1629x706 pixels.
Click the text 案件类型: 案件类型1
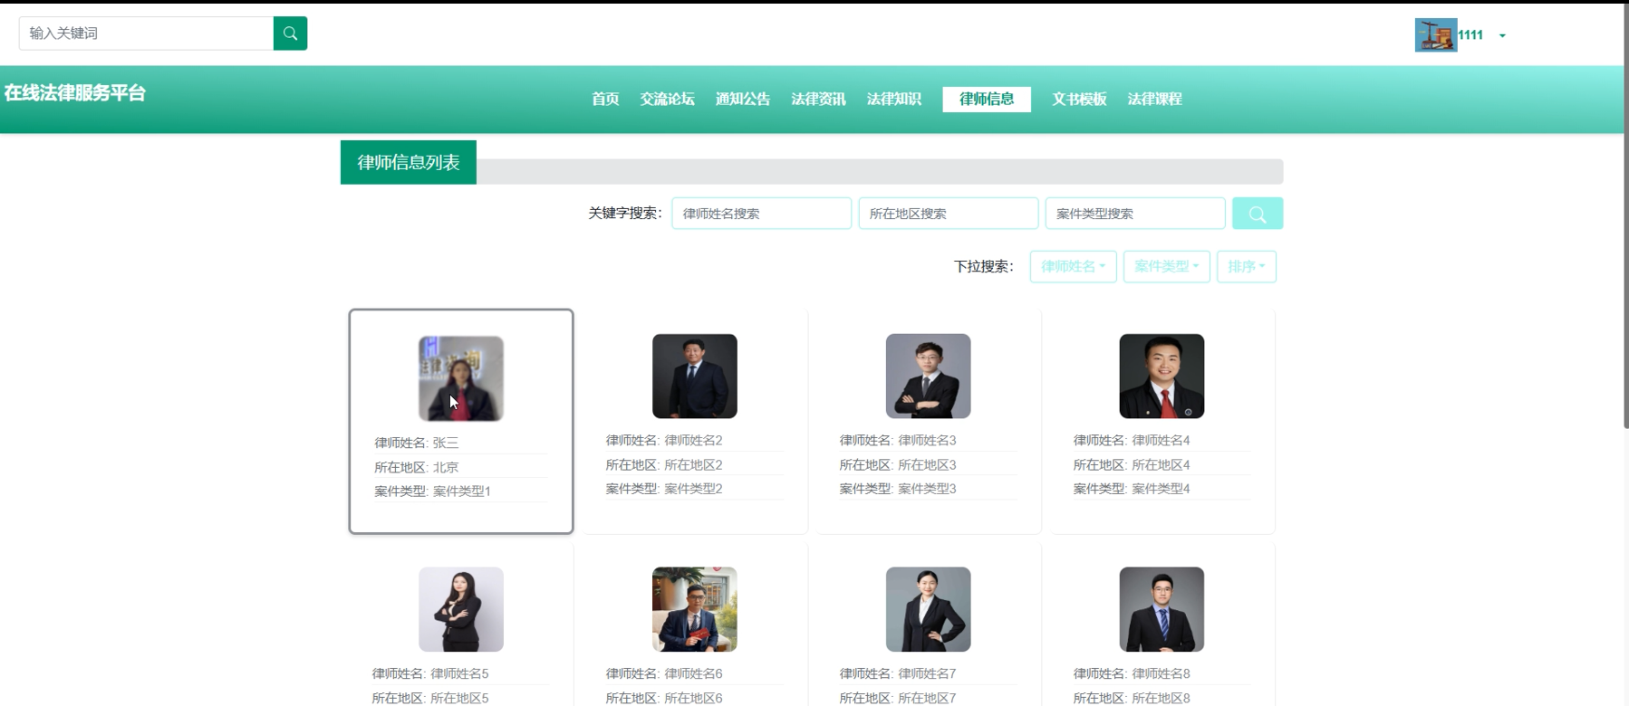432,491
